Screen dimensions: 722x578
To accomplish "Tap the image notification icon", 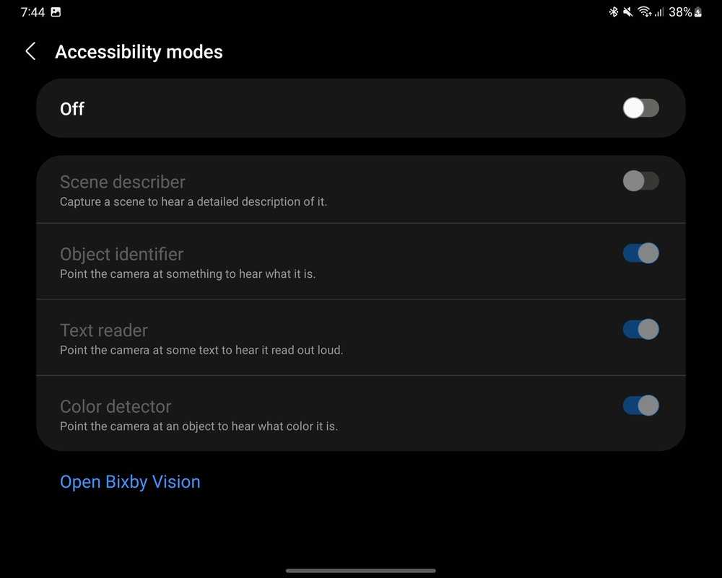I will [56, 12].
